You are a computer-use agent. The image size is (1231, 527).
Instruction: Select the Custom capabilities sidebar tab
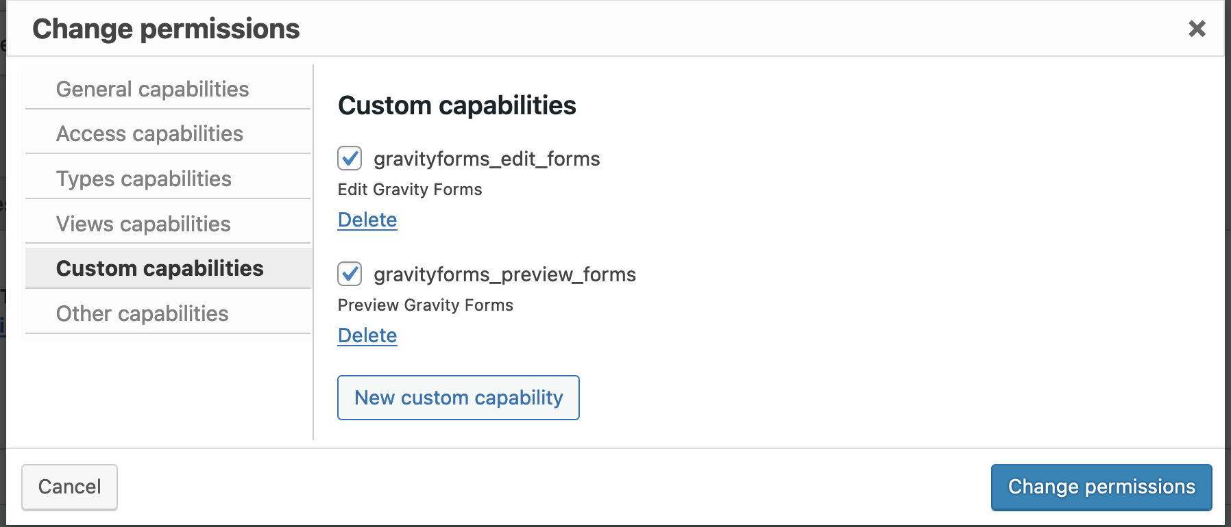[x=169, y=268]
